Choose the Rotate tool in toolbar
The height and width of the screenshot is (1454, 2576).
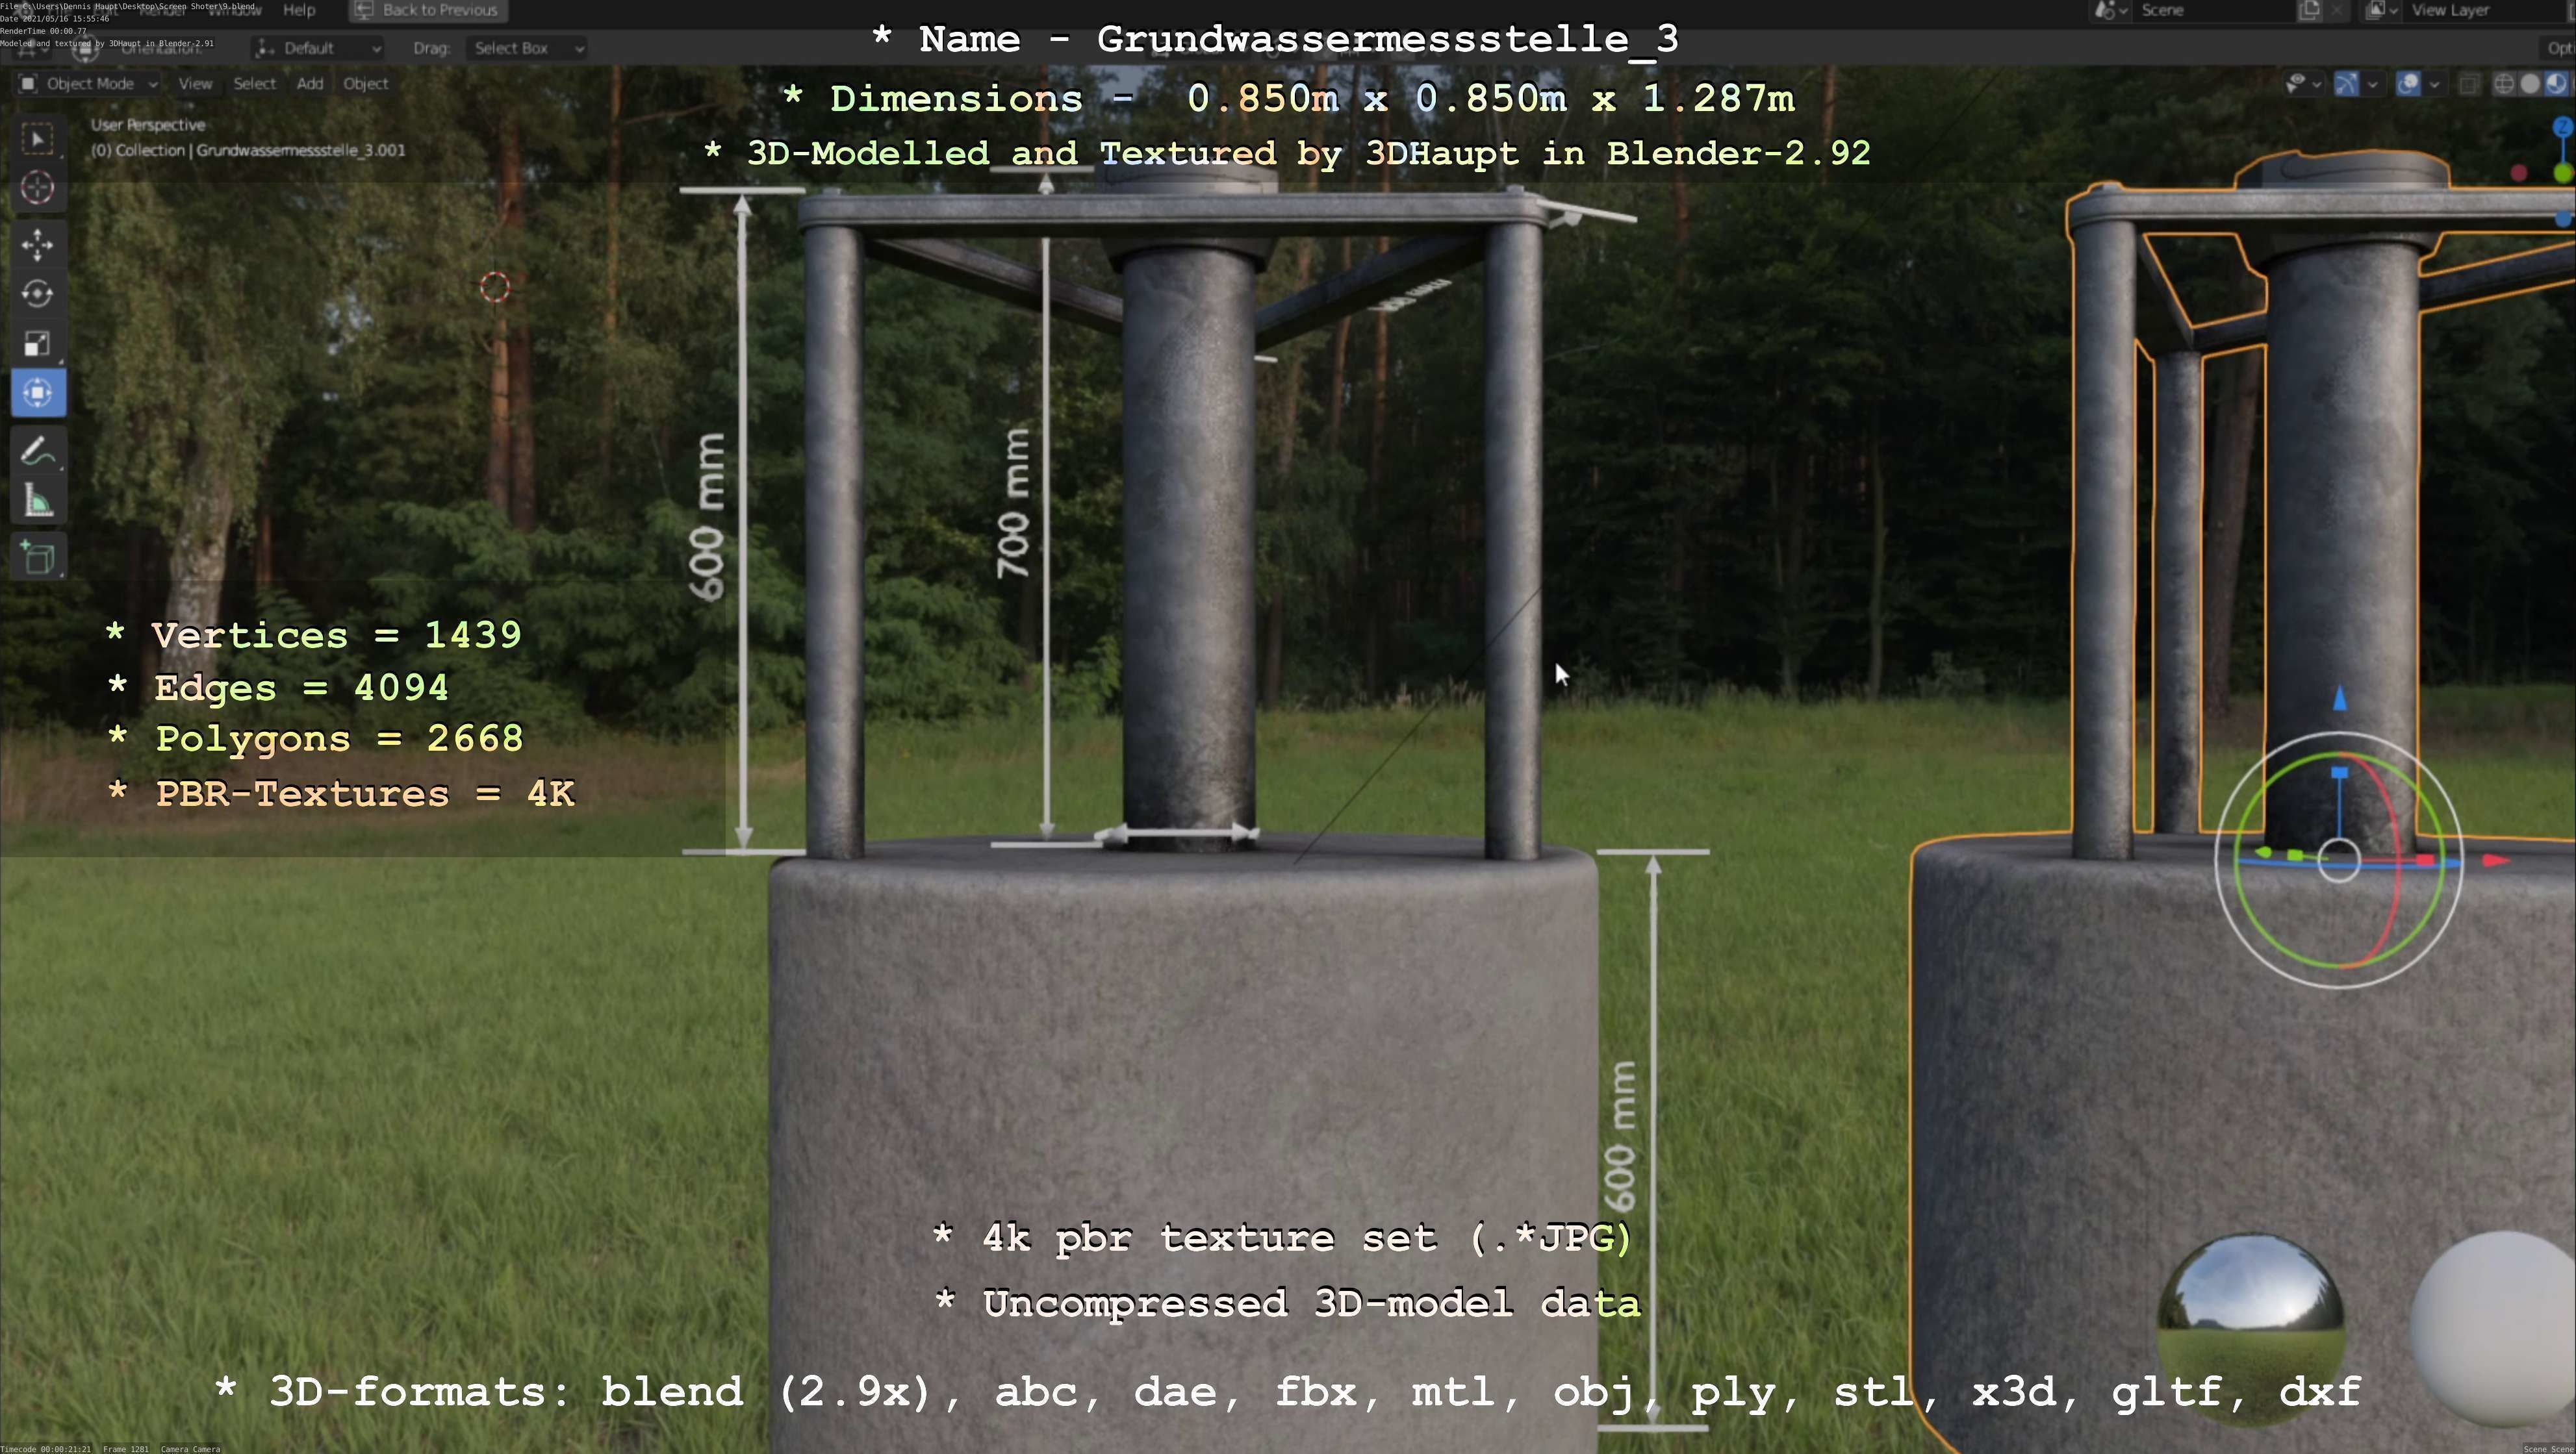[x=38, y=294]
